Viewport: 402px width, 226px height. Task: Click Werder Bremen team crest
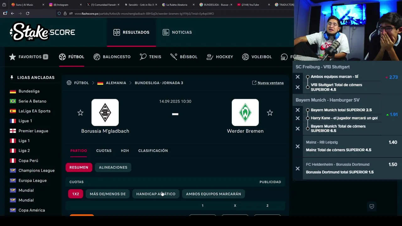pos(245,112)
